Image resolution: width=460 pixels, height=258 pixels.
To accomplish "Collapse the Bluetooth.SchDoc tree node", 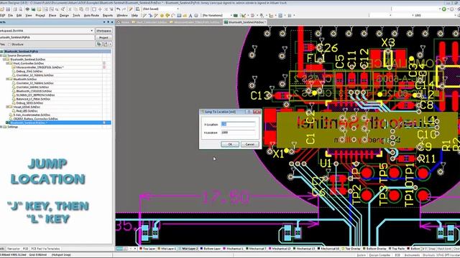I will pos(7,79).
